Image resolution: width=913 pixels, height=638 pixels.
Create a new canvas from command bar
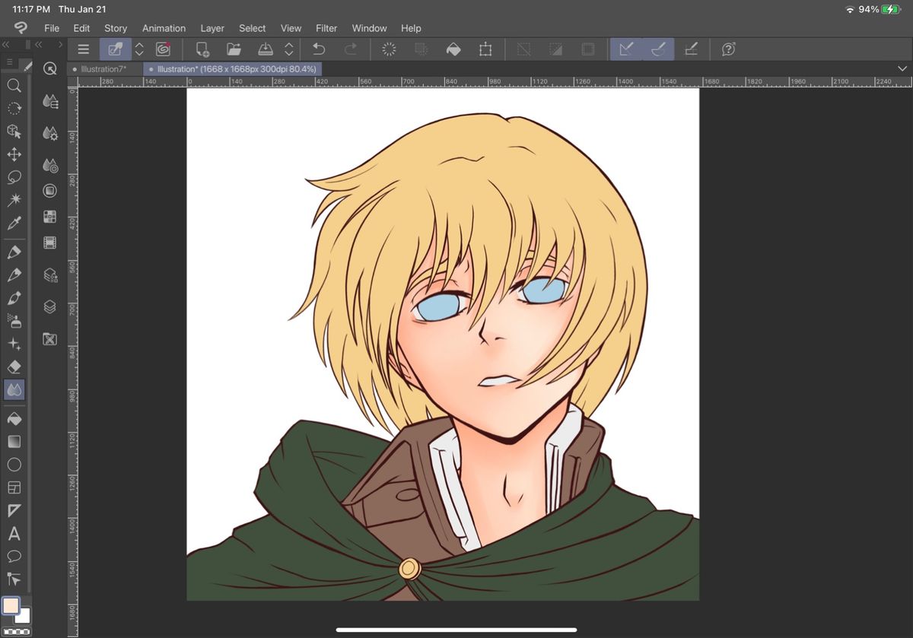click(202, 49)
